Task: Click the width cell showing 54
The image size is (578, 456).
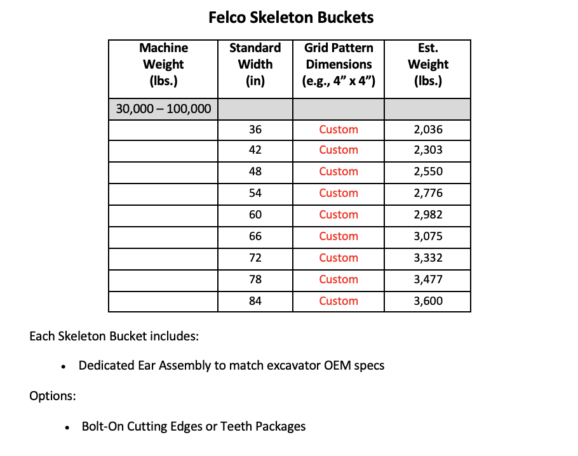Action: 255,194
